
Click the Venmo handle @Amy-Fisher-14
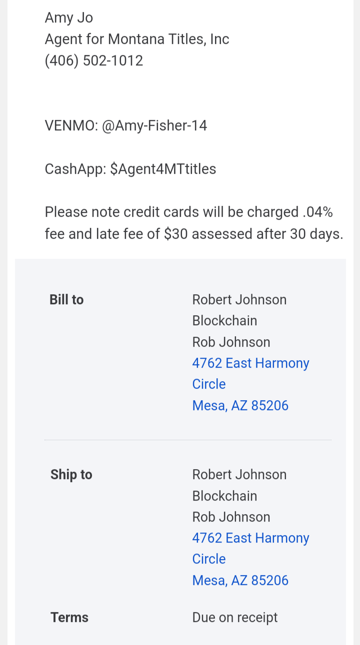(154, 125)
